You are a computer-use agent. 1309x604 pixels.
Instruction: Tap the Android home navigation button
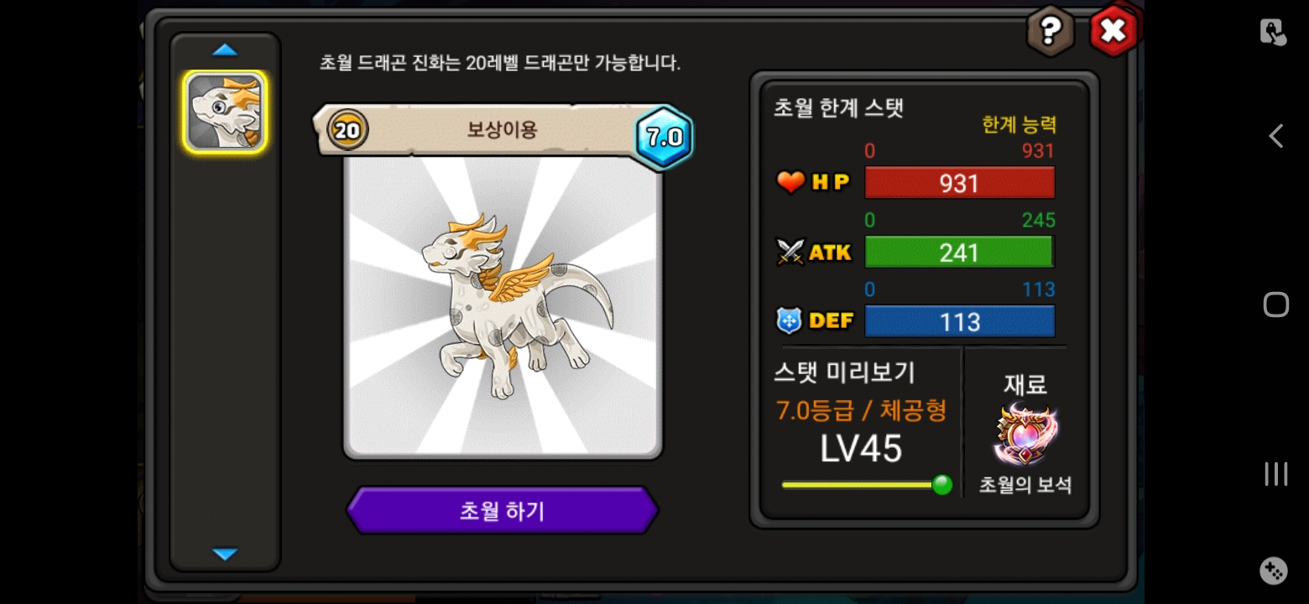[1275, 305]
